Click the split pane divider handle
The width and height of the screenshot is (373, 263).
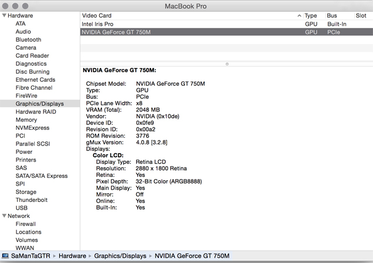[227, 64]
